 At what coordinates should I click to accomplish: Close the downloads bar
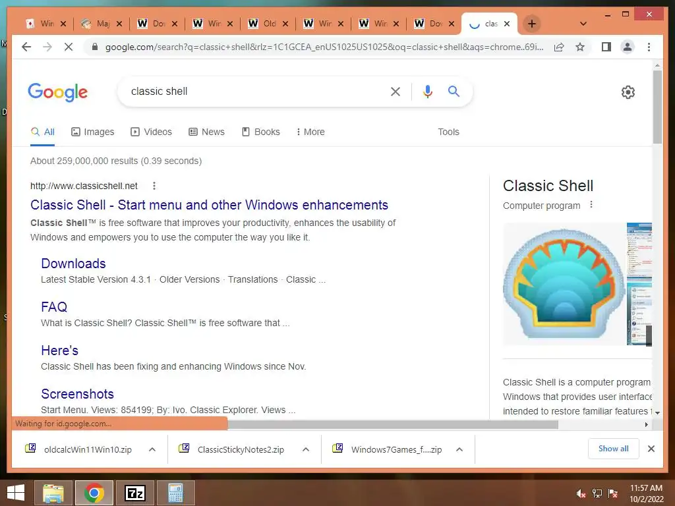pyautogui.click(x=651, y=449)
